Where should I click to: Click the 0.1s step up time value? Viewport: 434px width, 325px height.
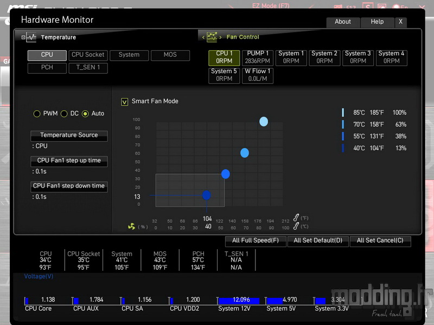tap(41, 172)
